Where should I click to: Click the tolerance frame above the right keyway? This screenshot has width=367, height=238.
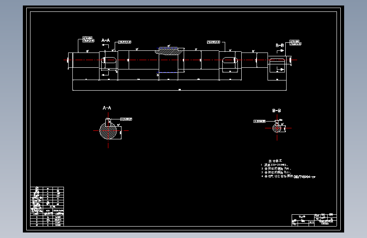[x=213, y=42]
